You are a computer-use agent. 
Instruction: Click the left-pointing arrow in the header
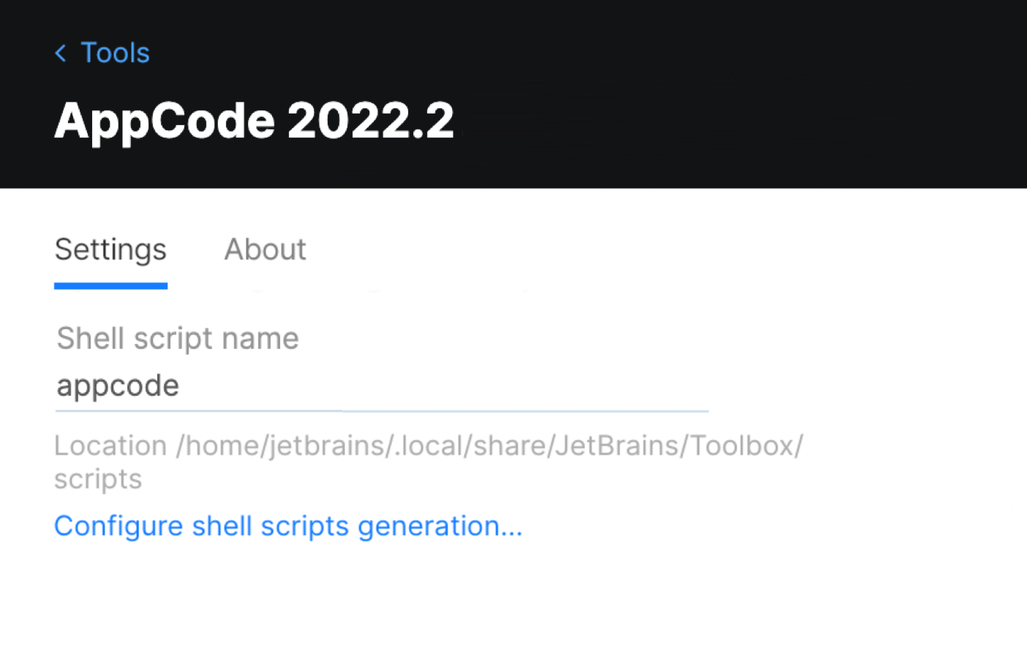pyautogui.click(x=61, y=53)
